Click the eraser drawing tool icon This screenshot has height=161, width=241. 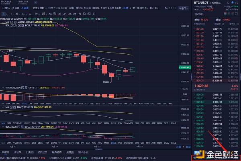pos(70,14)
